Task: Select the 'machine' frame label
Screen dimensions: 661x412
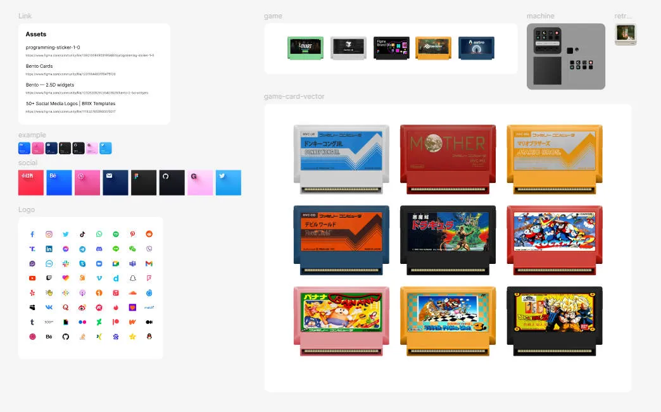Action: pos(540,16)
